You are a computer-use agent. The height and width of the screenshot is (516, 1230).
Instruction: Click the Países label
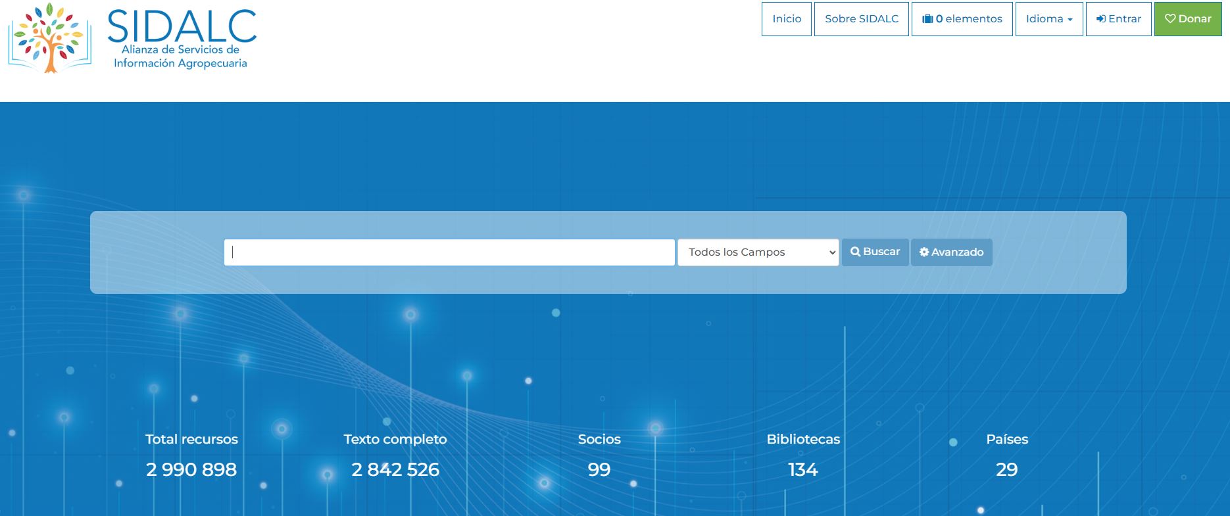coord(1007,439)
